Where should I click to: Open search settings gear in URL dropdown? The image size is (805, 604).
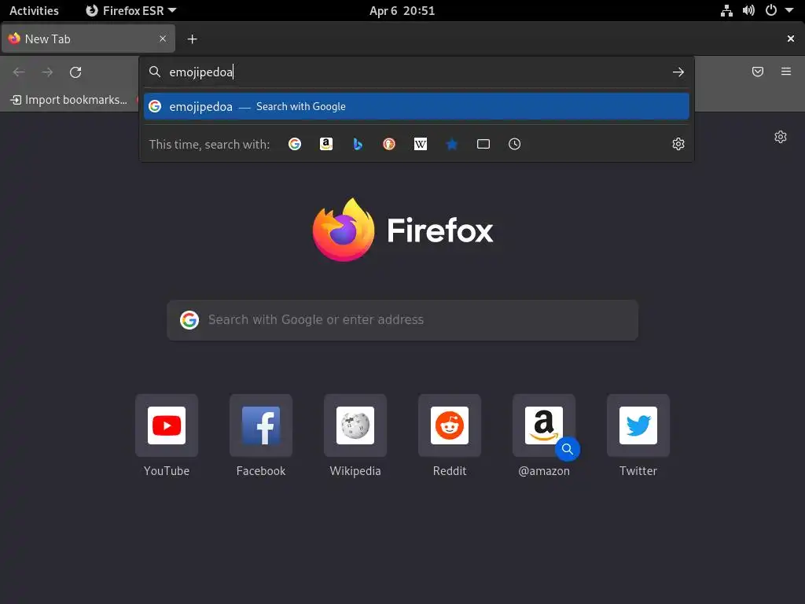pos(678,144)
